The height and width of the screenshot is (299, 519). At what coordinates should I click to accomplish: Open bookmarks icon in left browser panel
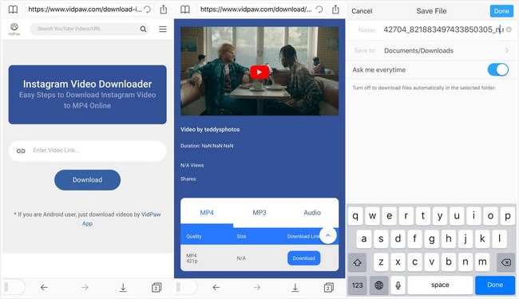click(x=13, y=10)
